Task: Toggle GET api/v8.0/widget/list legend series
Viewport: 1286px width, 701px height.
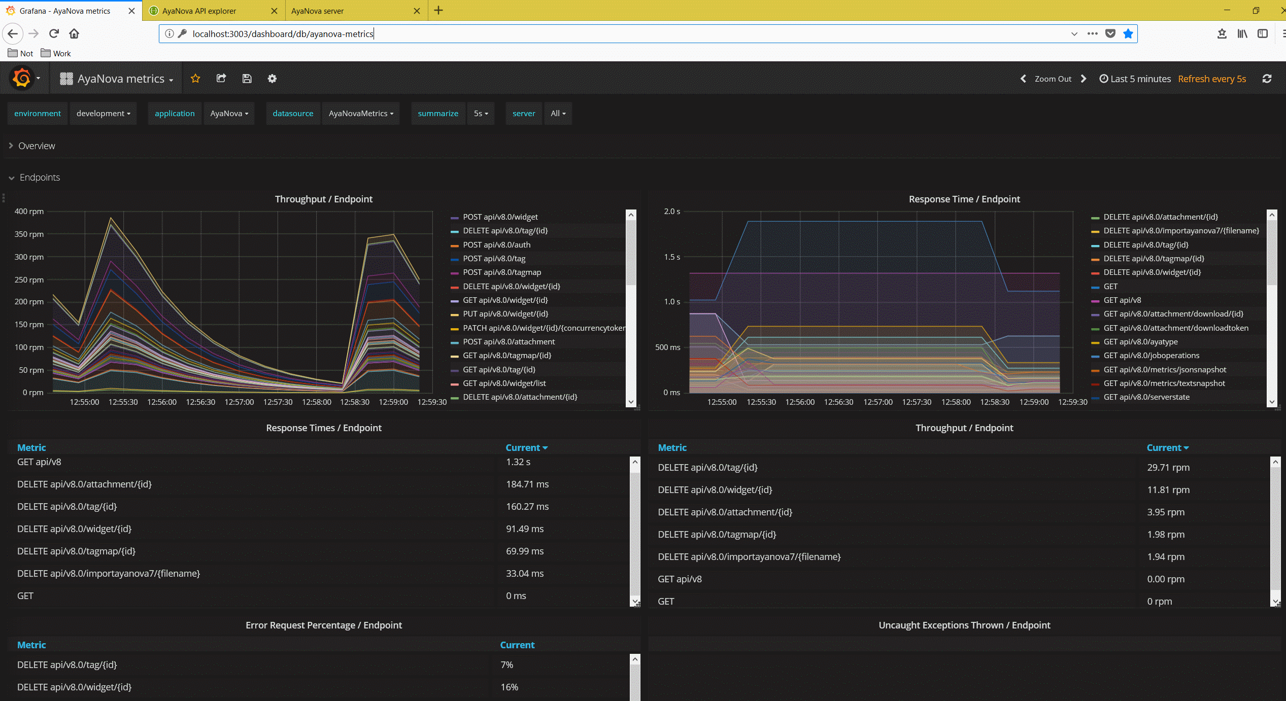Action: (504, 383)
